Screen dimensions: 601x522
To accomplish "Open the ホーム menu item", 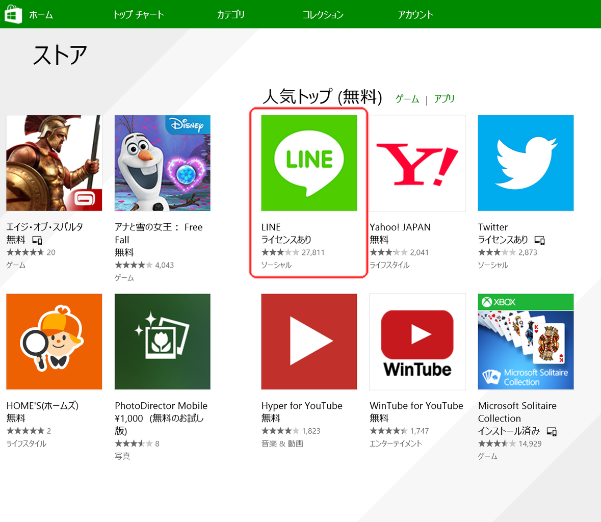I will [41, 15].
